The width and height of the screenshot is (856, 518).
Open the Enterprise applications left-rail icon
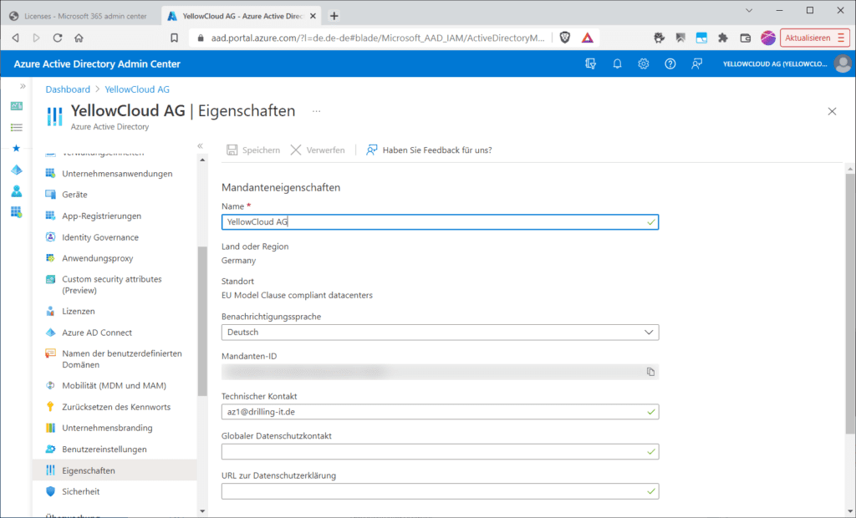[17, 212]
